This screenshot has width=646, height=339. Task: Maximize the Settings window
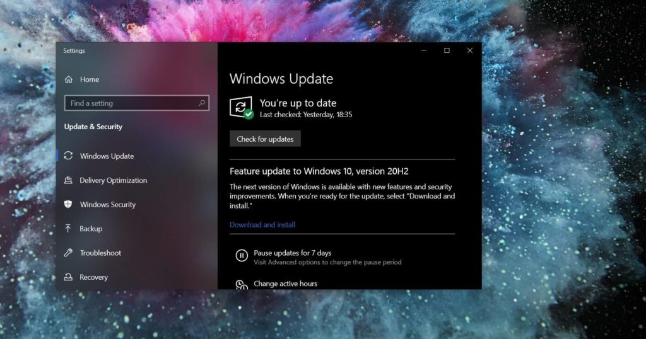(x=447, y=50)
